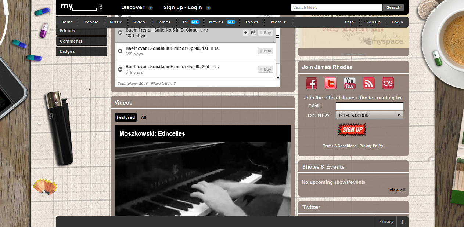Go to Home in navigation bar

67,22
